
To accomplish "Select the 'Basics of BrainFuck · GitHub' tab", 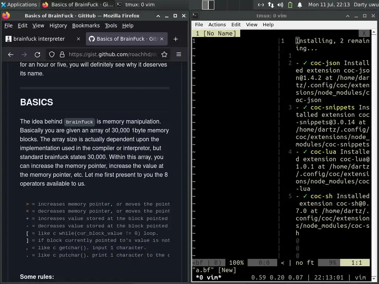I will click(127, 39).
